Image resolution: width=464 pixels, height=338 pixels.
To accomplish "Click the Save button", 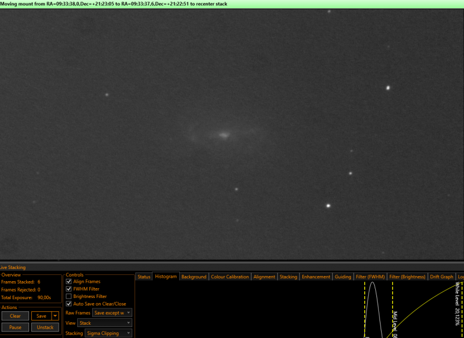I will pos(41,316).
